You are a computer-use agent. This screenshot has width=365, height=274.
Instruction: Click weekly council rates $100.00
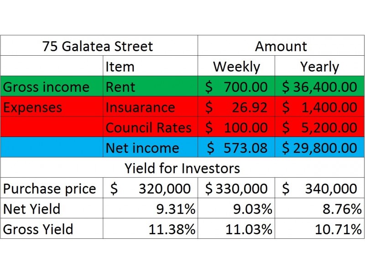[236, 127]
